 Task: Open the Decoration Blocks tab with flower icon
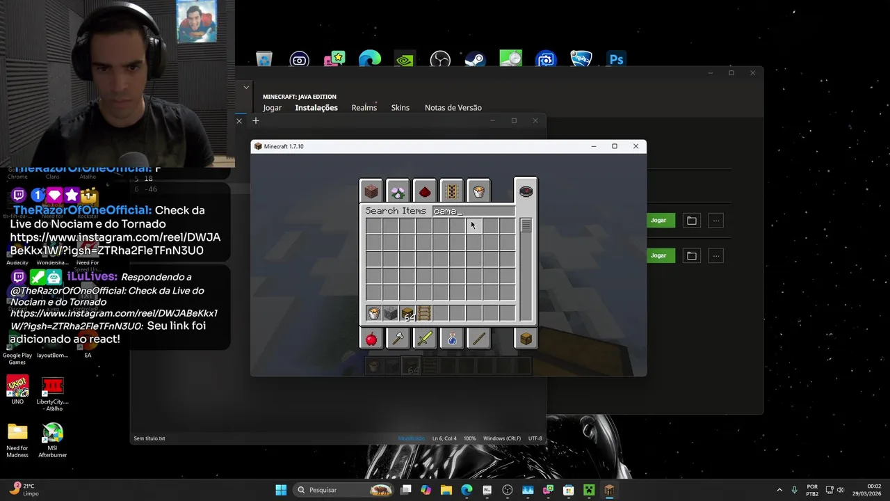tap(398, 191)
